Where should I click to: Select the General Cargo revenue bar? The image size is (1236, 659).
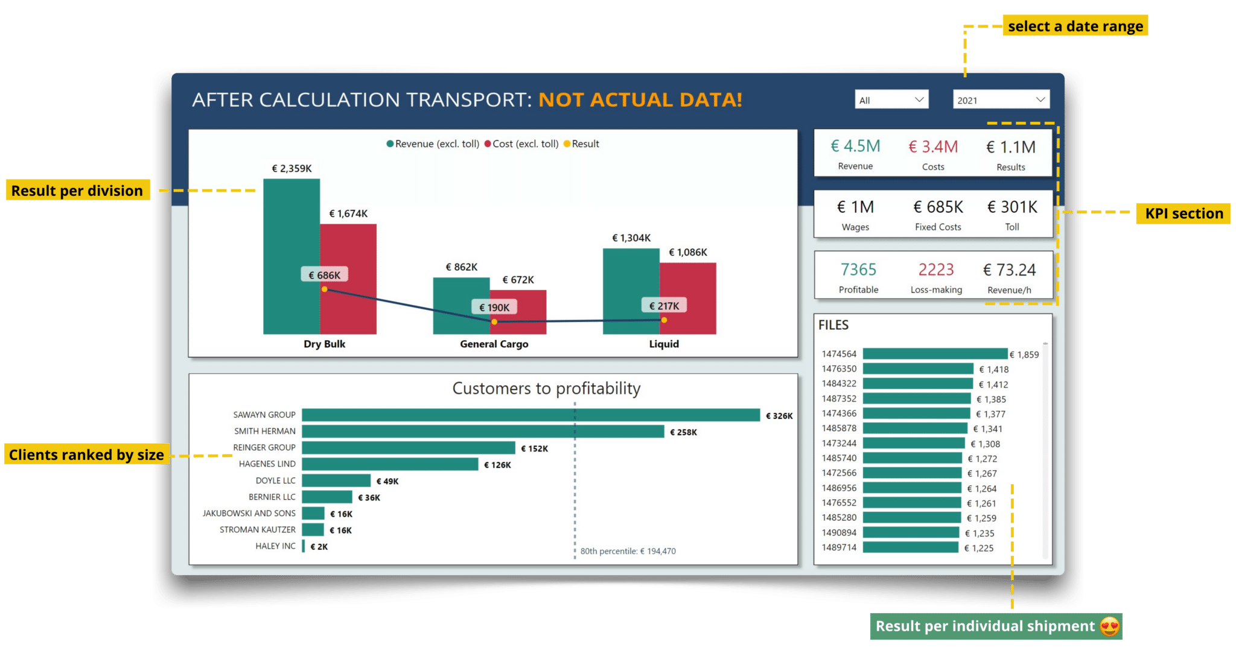coord(461,306)
